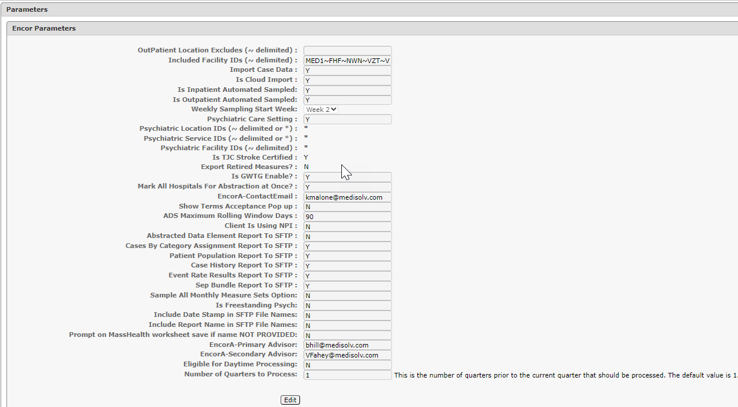Click ADS Maximum Rolling Window Days field
Image resolution: width=738 pixels, height=407 pixels.
pos(348,216)
